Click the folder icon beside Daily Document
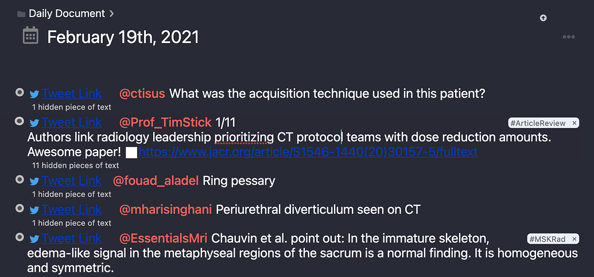The image size is (594, 277). [x=21, y=13]
